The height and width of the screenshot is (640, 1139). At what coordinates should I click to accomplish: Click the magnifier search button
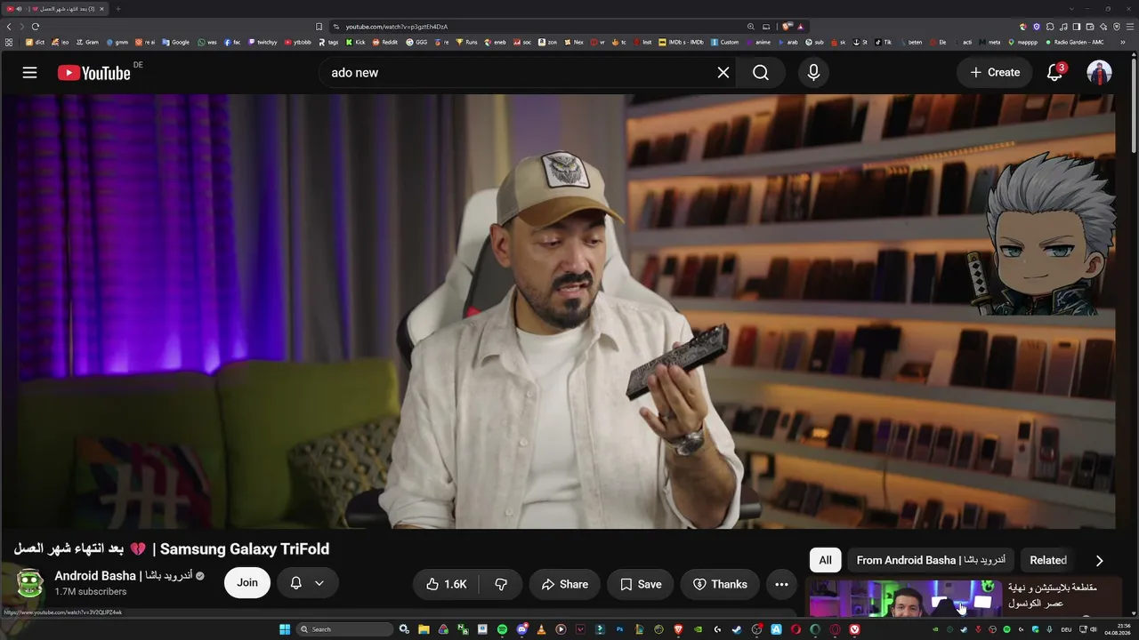click(761, 73)
